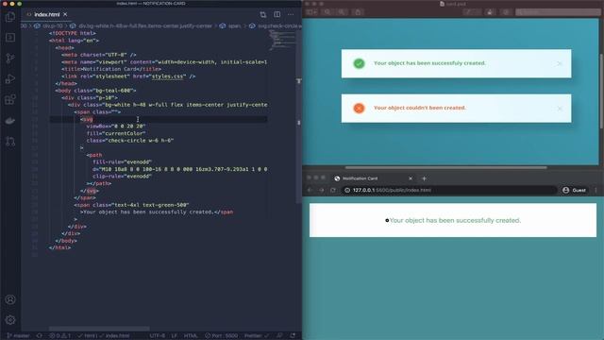The height and width of the screenshot is (340, 604).
Task: Click the browser address bar URL
Action: click(392, 190)
